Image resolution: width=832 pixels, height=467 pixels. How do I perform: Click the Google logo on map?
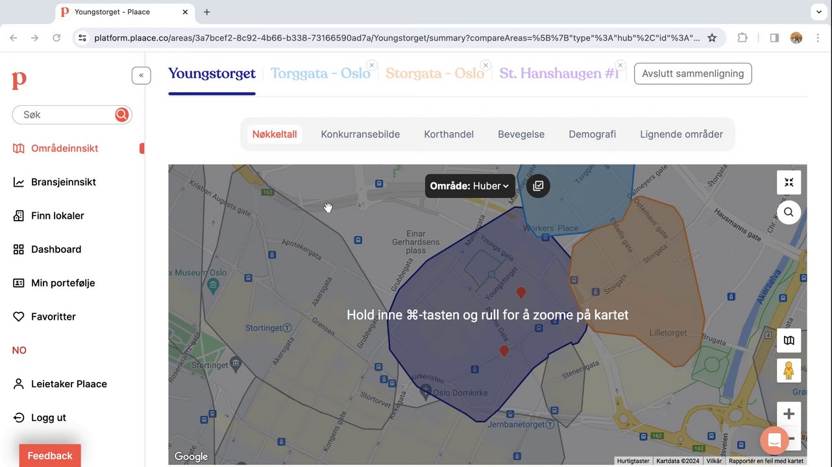(x=191, y=457)
